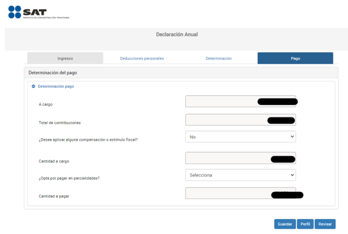Screen dimensions: 348x234
Task: Click the '¿Opta por pagar en parcialidades?' label
Action: click(x=69, y=178)
